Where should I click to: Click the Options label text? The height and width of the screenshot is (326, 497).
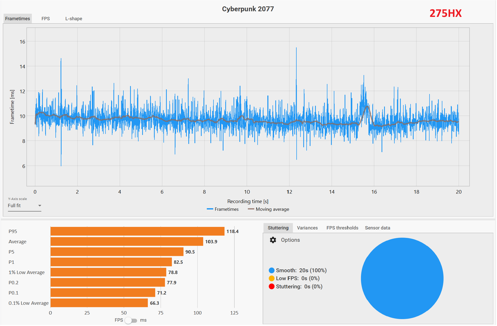click(290, 240)
